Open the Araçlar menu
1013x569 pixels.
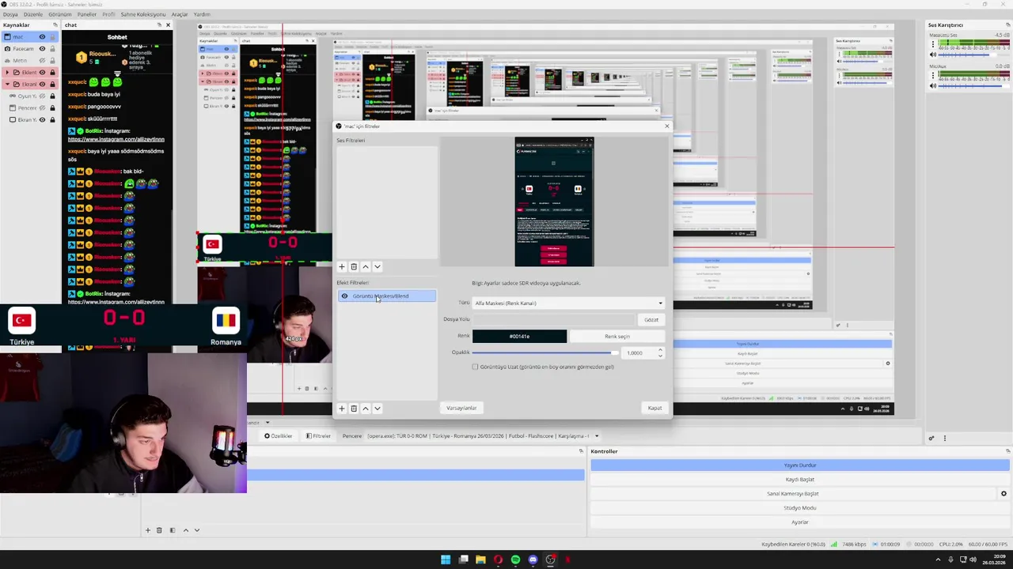(180, 14)
